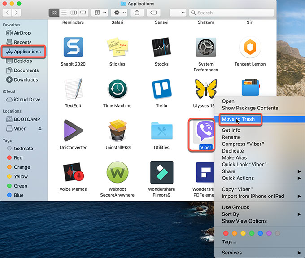Choose Duplicate in the context menu
This screenshot has width=305, height=258.
point(260,151)
